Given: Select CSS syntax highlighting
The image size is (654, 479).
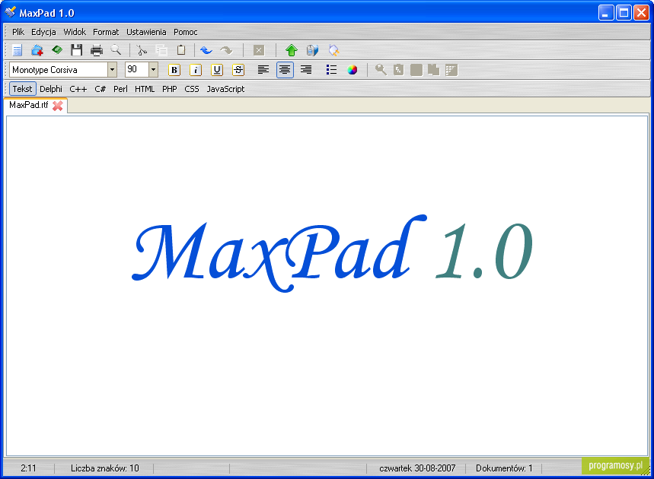Looking at the screenshot, I should coord(192,89).
